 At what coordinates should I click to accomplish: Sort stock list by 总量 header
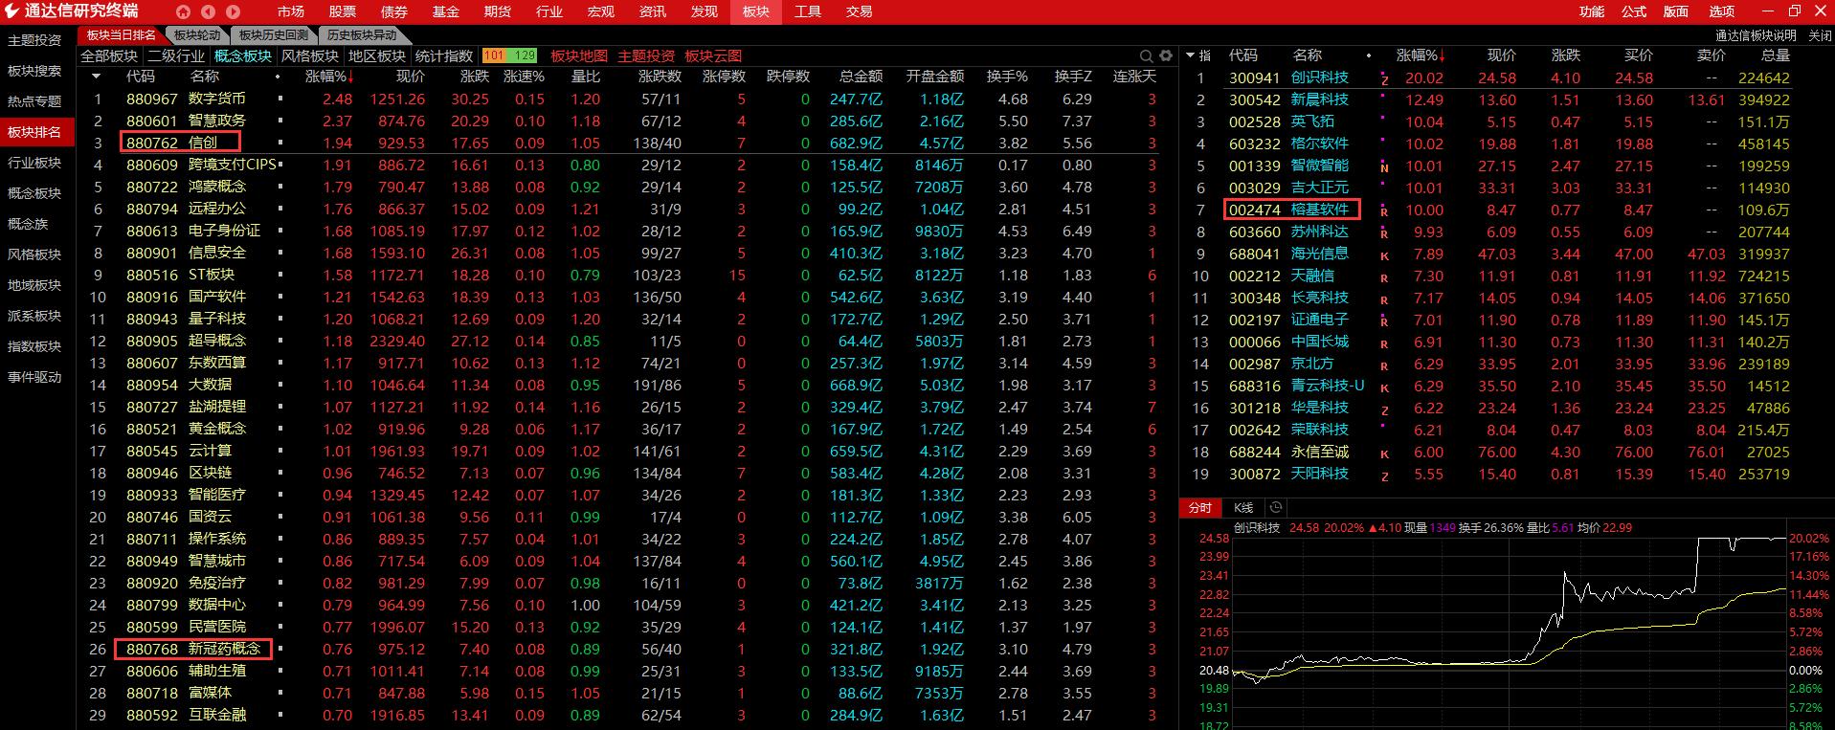1776,55
